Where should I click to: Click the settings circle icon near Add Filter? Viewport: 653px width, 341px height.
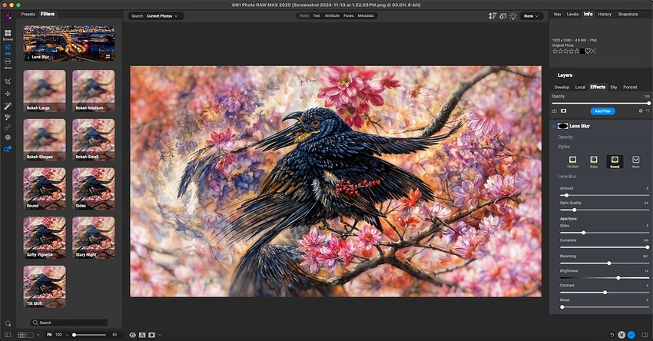[x=641, y=111]
